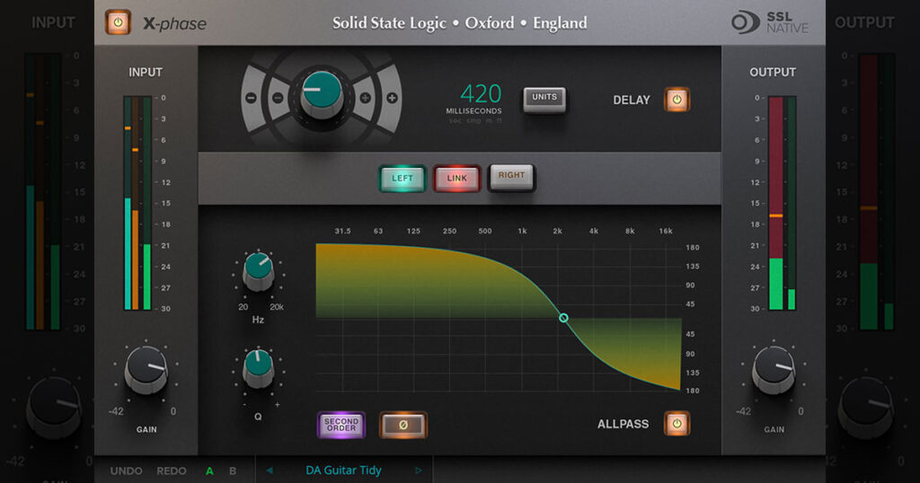
Task: Click the outer plus delay button
Action: (x=392, y=98)
